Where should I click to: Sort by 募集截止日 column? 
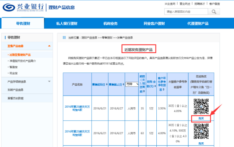click(x=116, y=85)
